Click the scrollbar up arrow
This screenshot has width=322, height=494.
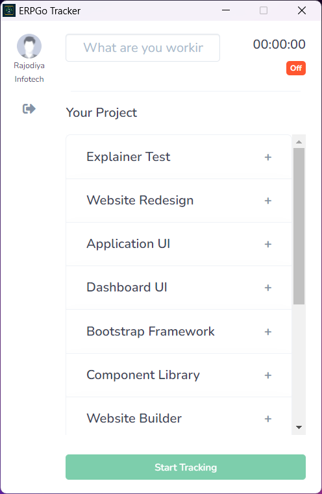point(299,142)
